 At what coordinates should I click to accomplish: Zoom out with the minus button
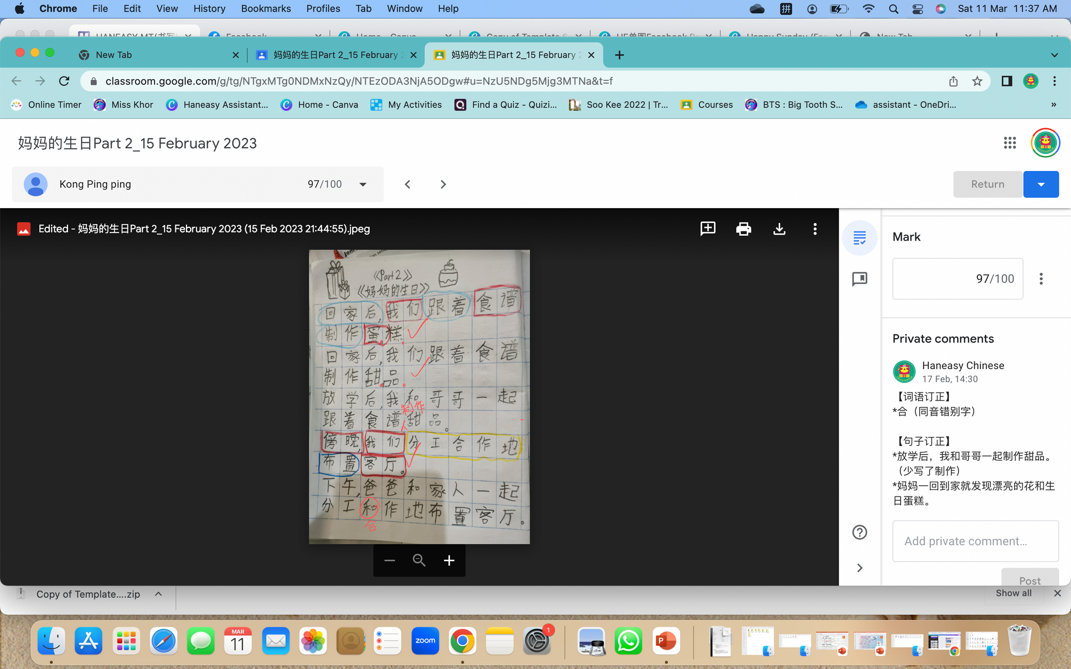click(389, 561)
